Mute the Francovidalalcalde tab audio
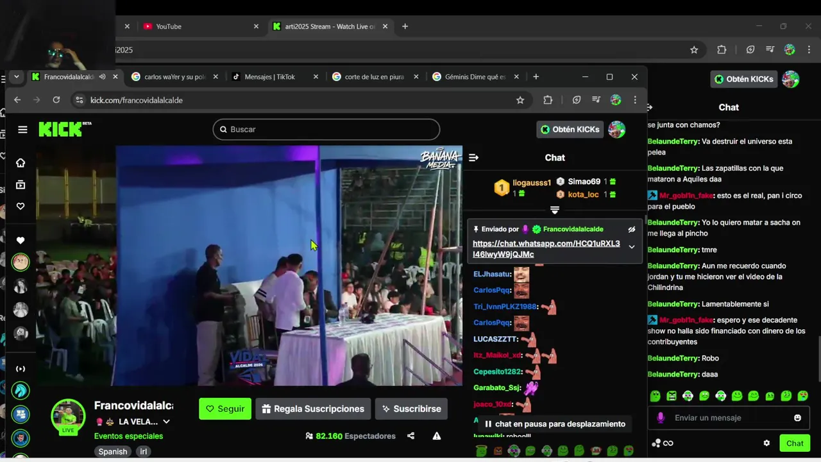 tap(102, 77)
